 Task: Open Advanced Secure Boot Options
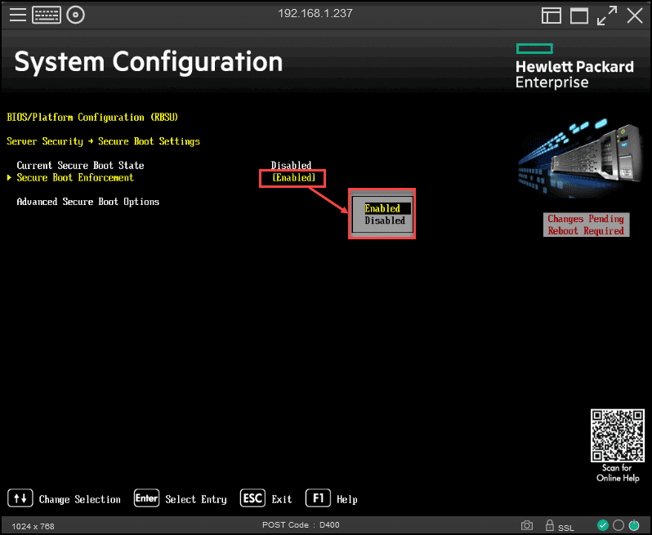click(x=87, y=202)
